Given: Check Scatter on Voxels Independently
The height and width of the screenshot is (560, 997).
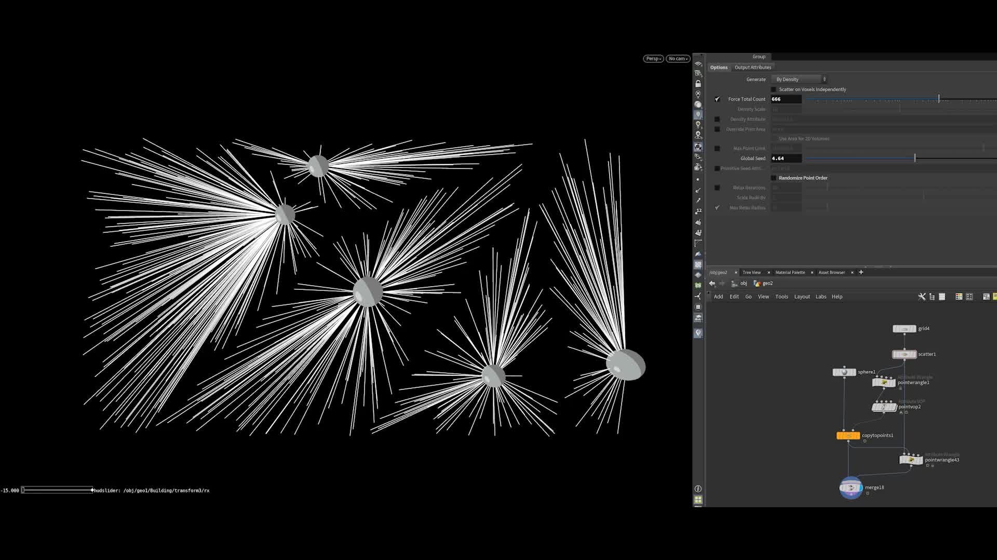Looking at the screenshot, I should coord(773,89).
